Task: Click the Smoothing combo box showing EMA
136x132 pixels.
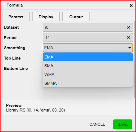Action: point(88,48)
